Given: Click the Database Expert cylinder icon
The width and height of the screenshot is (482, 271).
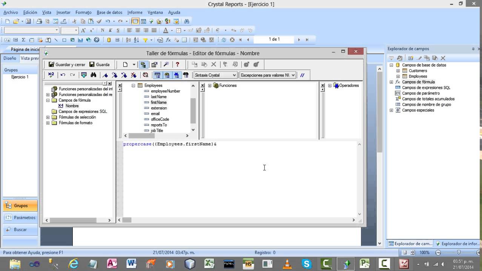Looking at the screenshot, I should point(109,40).
